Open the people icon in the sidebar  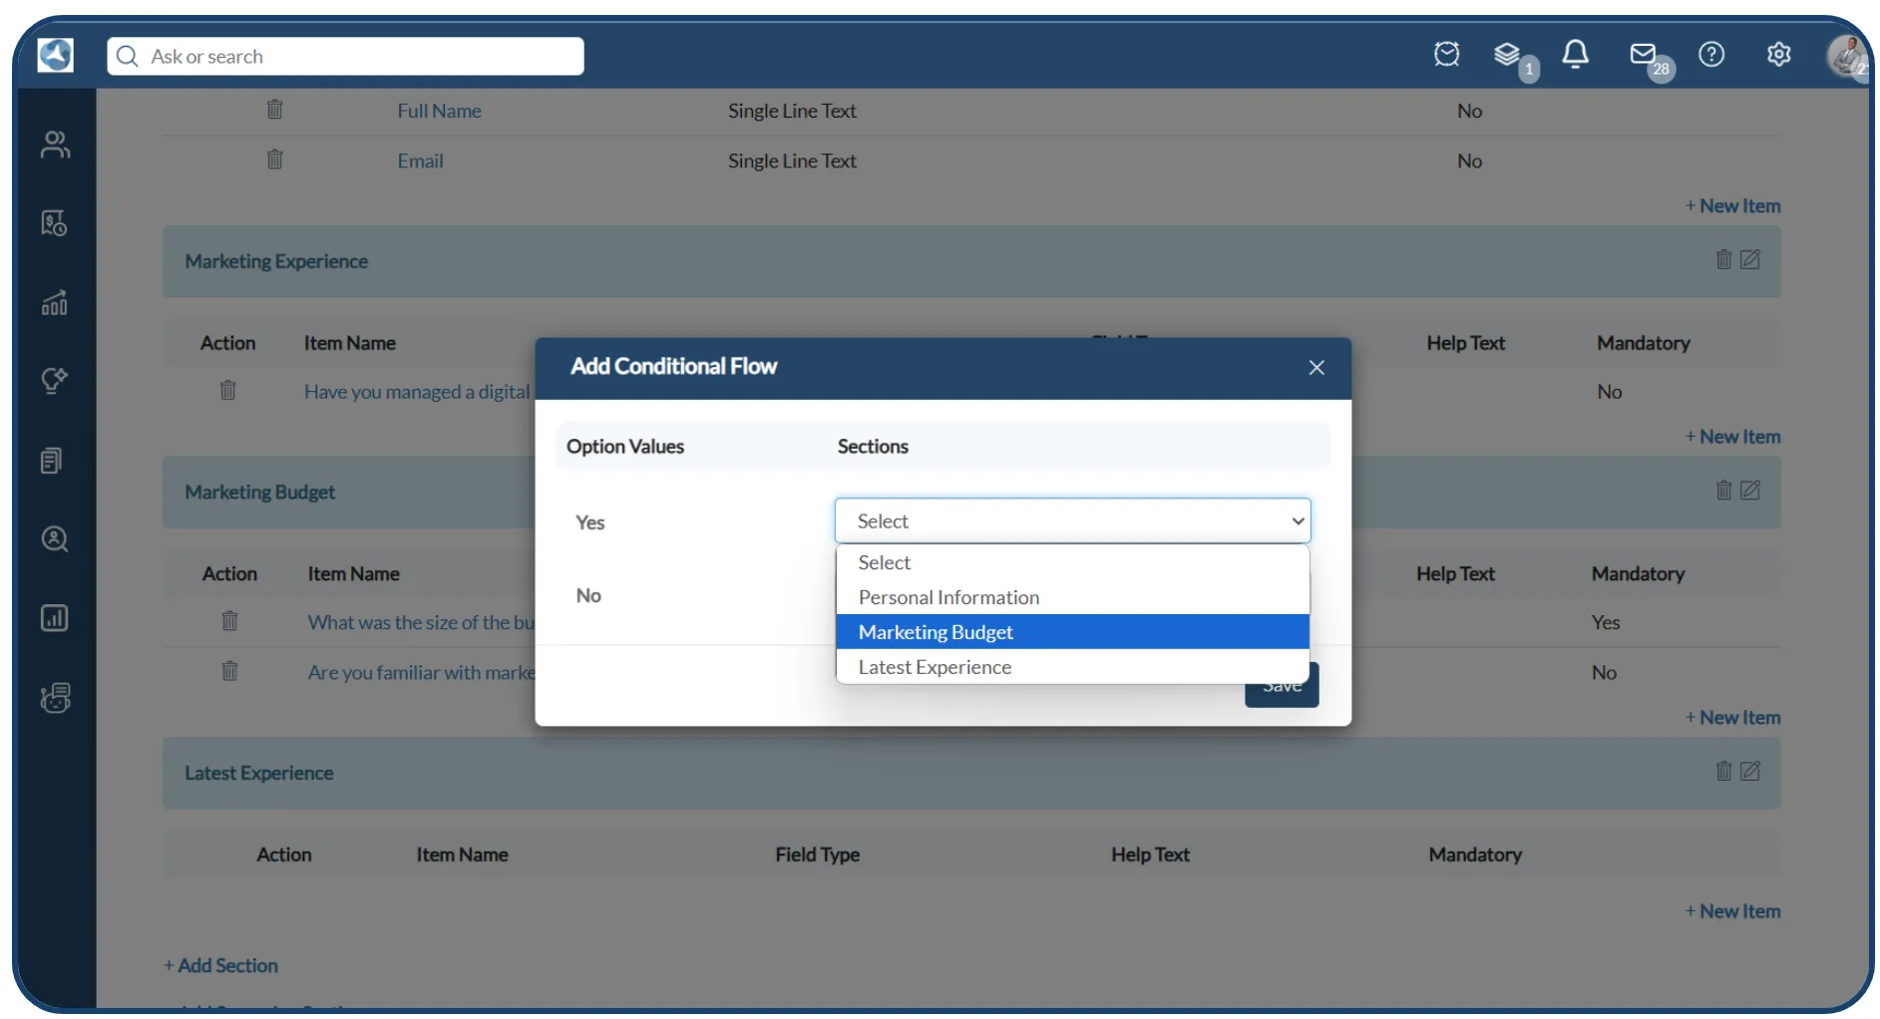click(x=55, y=145)
